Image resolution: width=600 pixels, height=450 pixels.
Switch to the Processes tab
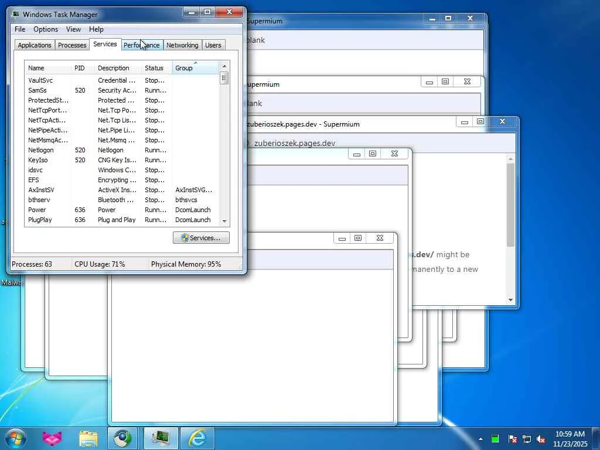(72, 45)
